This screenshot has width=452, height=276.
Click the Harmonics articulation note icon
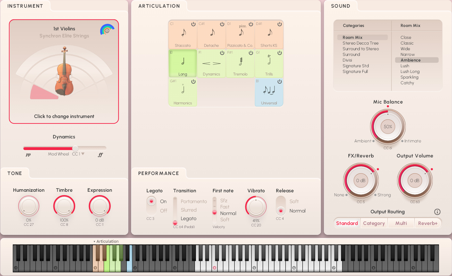[x=183, y=89]
